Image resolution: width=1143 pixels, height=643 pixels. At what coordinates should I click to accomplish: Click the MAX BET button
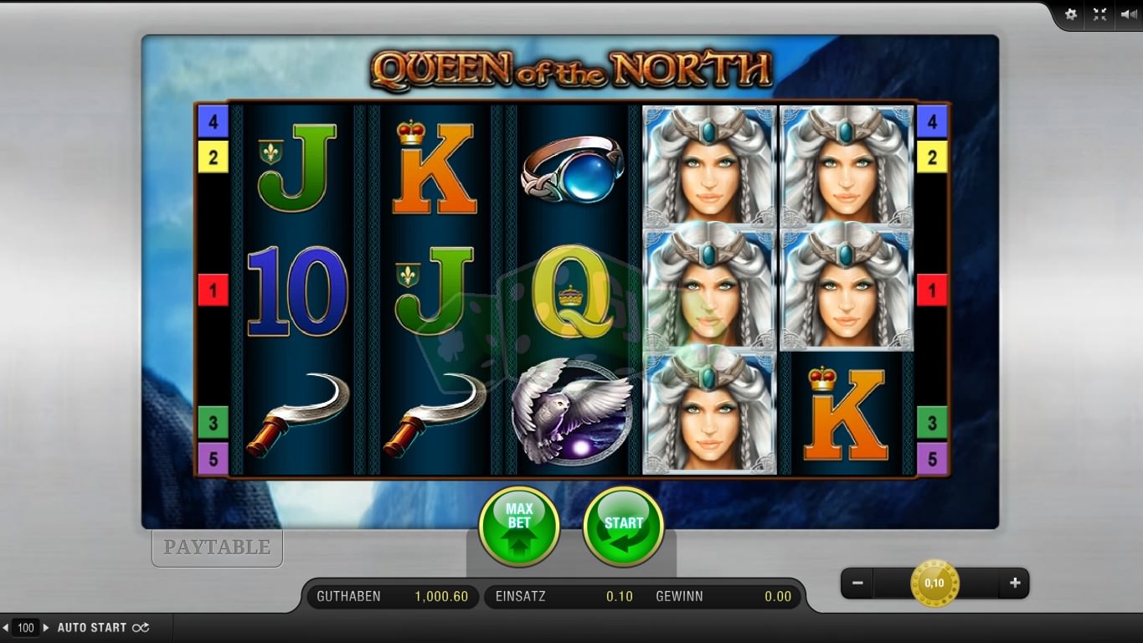[x=519, y=527]
